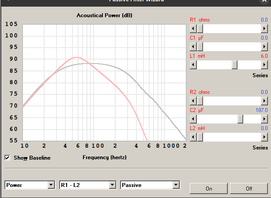This screenshot has width=271, height=198.
Task: Click the R2 ohms right arrow
Action: (x=264, y=101)
